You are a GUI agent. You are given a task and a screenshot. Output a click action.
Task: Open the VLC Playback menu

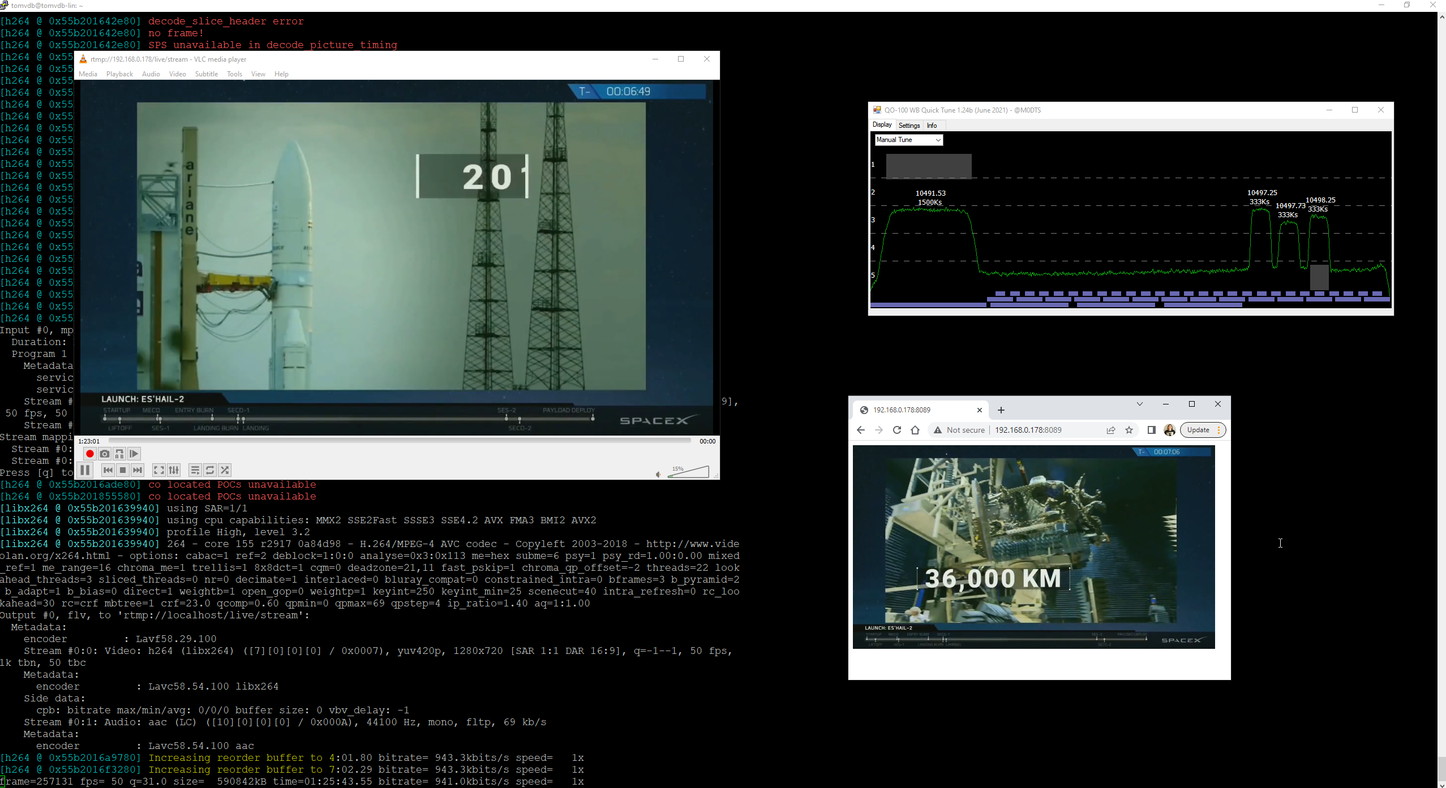pos(119,74)
